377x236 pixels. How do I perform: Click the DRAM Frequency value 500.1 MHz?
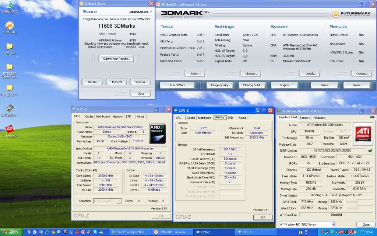(230, 149)
